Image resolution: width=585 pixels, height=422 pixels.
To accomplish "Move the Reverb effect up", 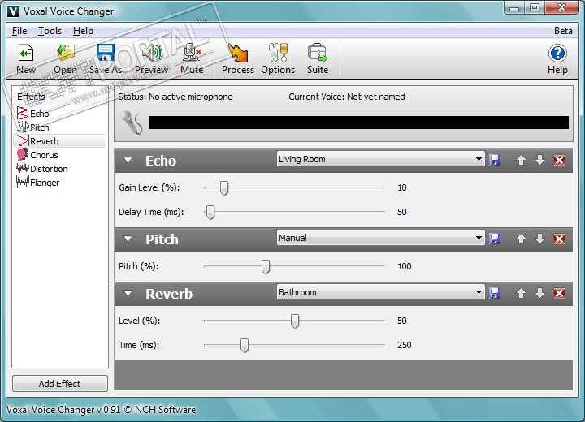I will tap(521, 294).
